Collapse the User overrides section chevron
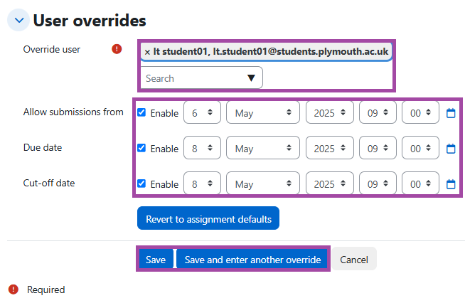 coord(18,20)
